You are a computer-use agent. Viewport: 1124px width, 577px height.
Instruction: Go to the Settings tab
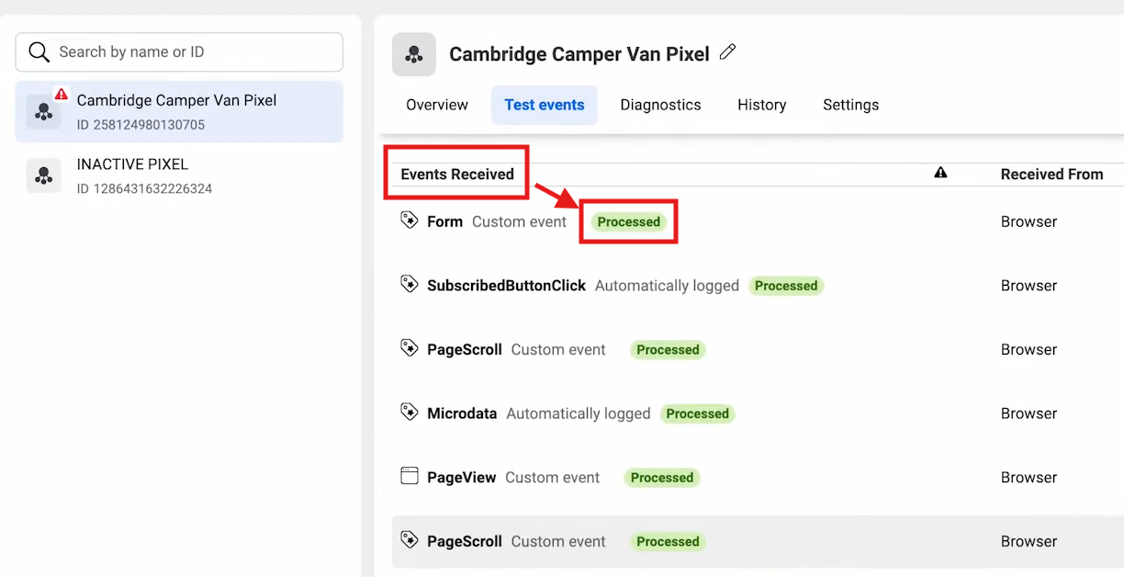click(x=851, y=105)
